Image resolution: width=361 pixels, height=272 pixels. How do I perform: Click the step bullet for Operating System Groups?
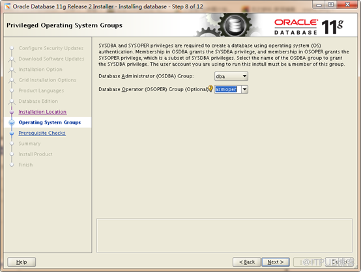[x=12, y=122]
